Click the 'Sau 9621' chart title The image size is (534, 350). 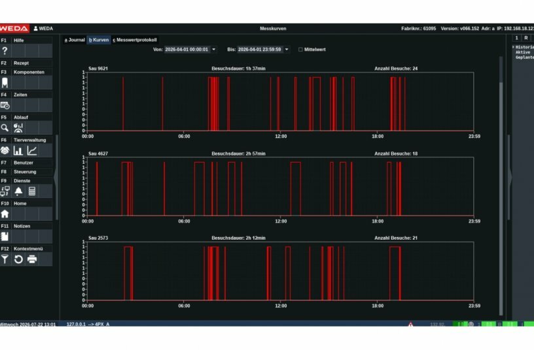tap(98, 69)
